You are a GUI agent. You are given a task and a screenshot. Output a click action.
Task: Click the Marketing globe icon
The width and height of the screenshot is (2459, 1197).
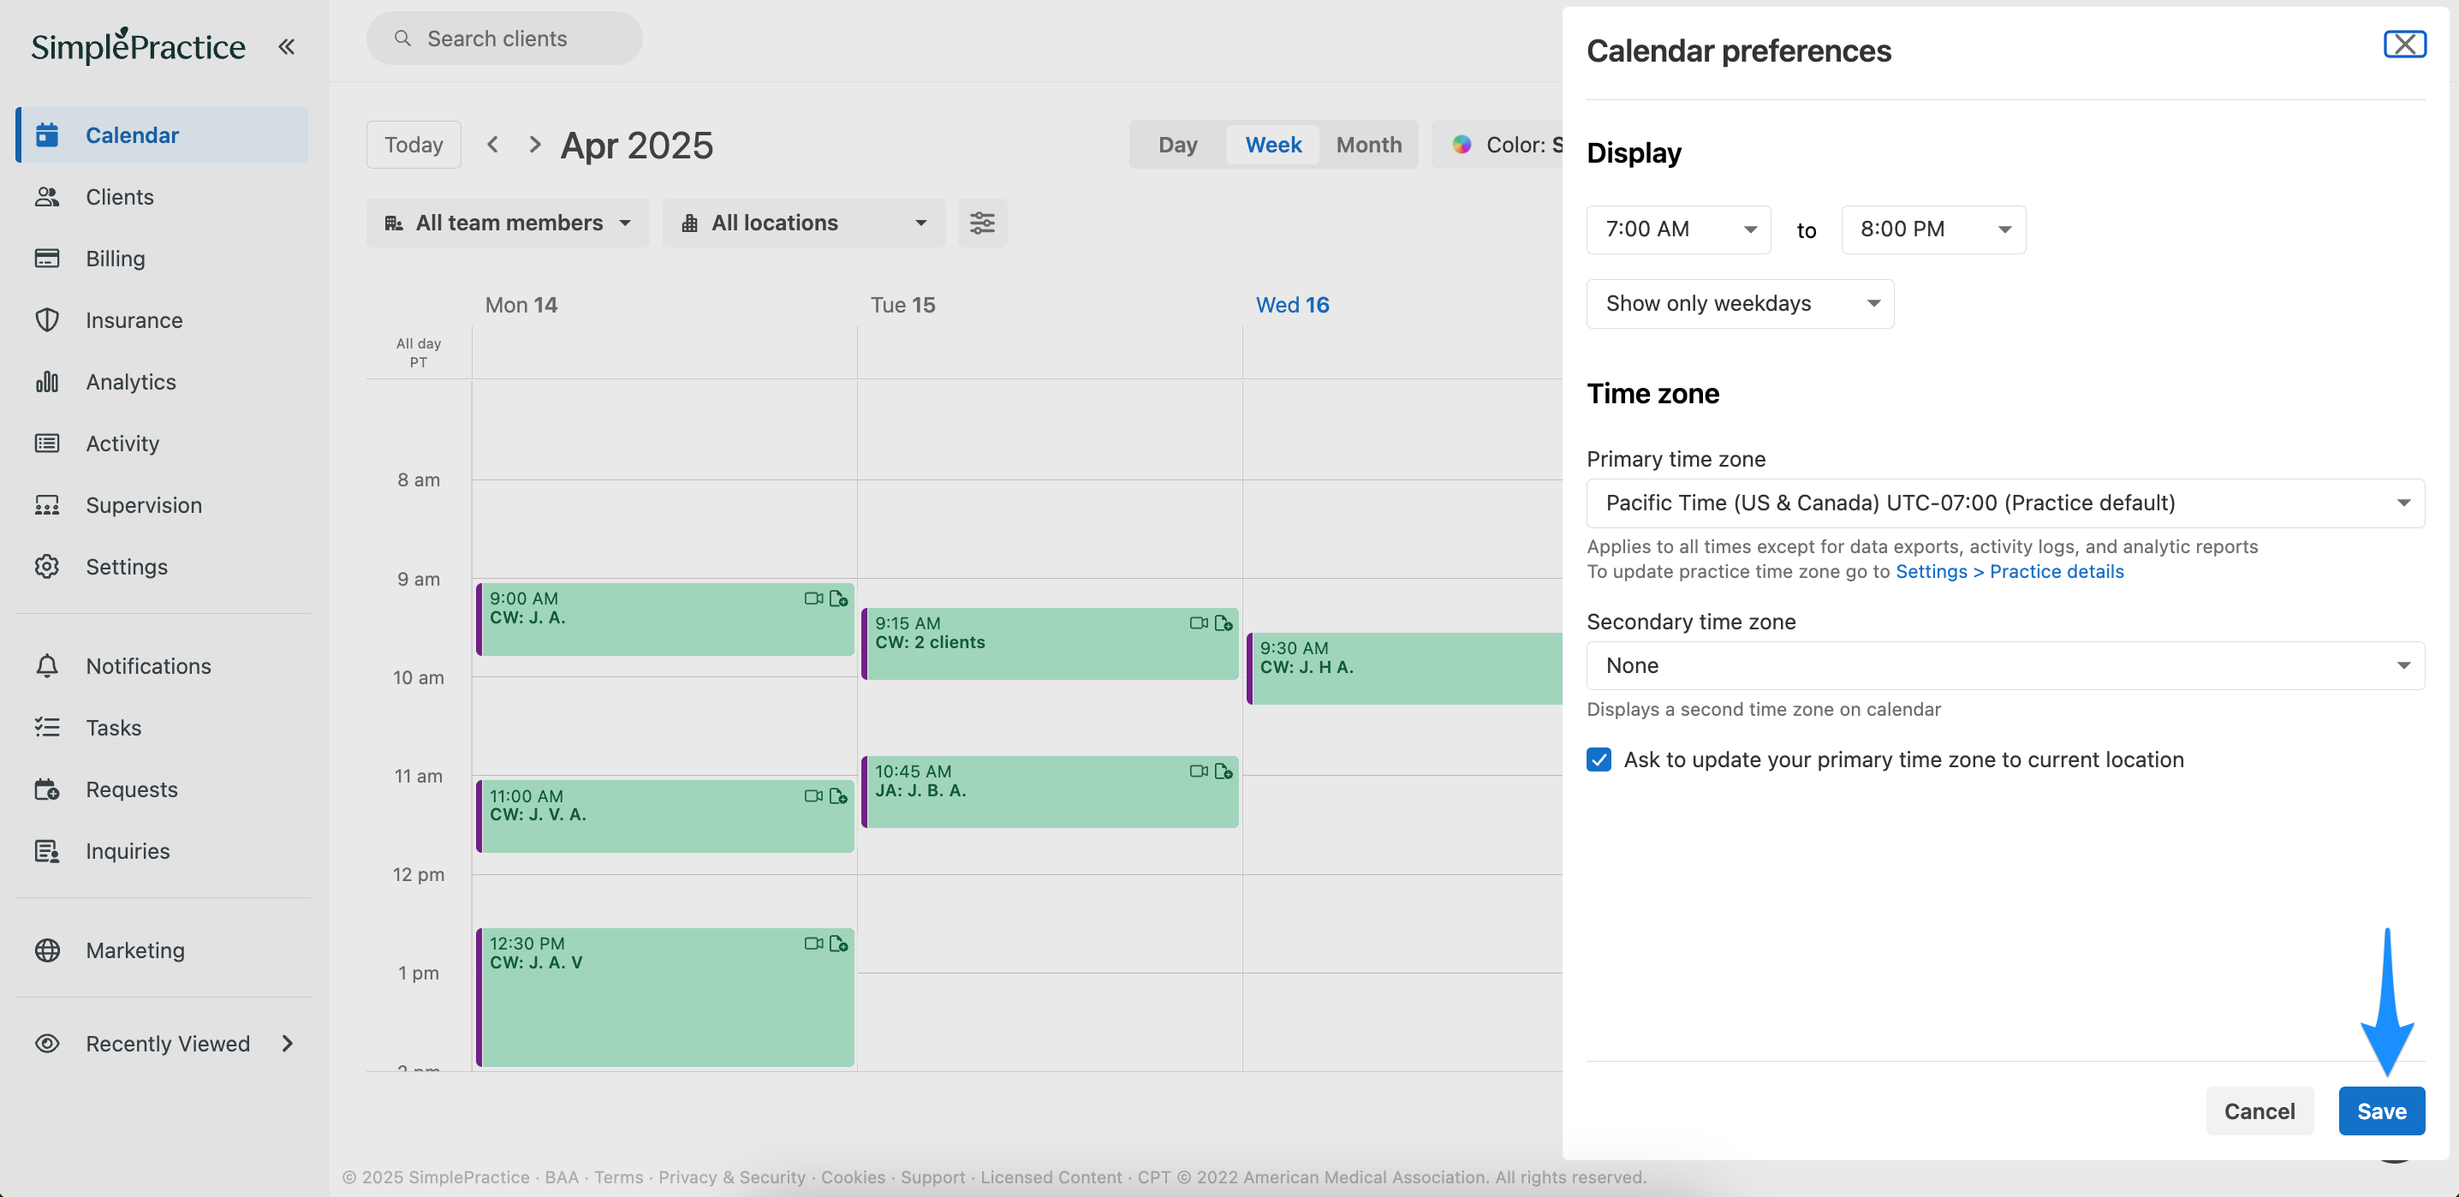tap(47, 950)
